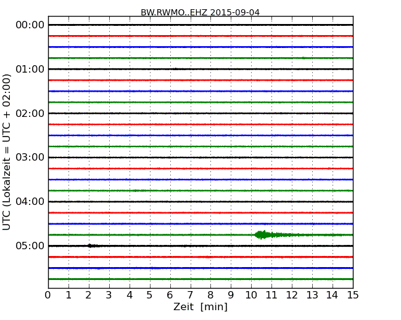Viewport: 401px width, 320px height.
Task: Click the x-axis tick label 11
Action: pyautogui.click(x=271, y=295)
